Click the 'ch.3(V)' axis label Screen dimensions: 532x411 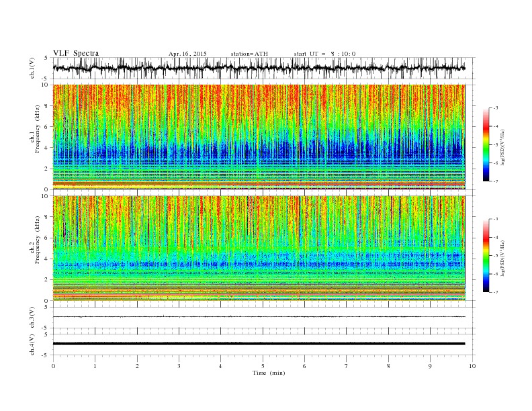tap(32, 318)
